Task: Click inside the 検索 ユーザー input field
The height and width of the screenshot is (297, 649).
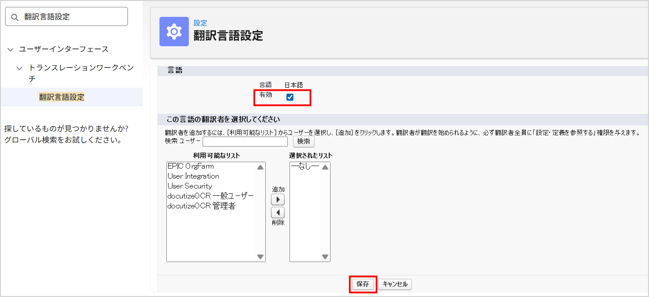Action: (245, 141)
